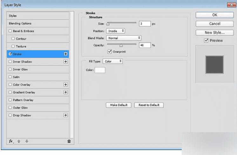Viewport: 237px width, 155px height.
Task: Enable the Pattern Overlay checkbox
Action: click(10, 100)
